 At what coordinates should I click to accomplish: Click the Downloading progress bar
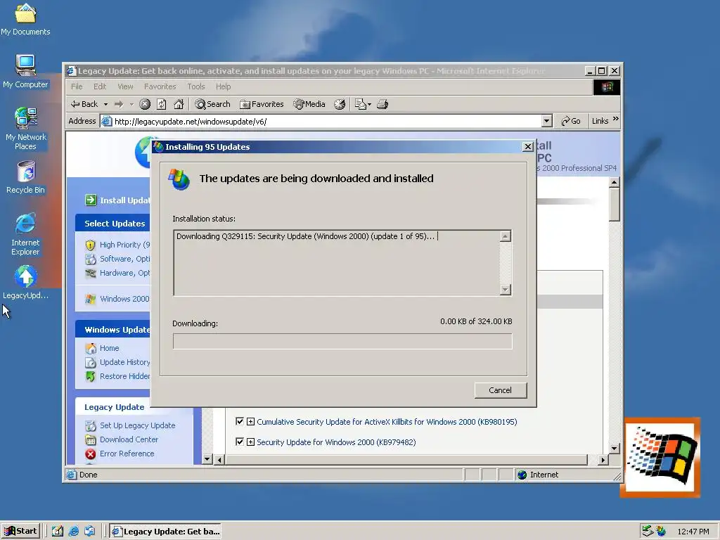[x=342, y=341]
